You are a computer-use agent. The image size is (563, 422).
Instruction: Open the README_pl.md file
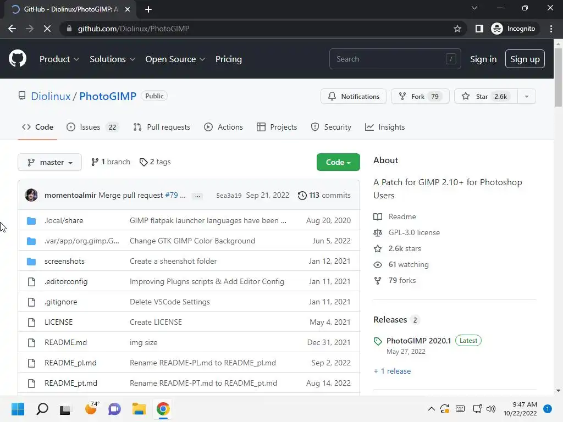click(x=70, y=363)
